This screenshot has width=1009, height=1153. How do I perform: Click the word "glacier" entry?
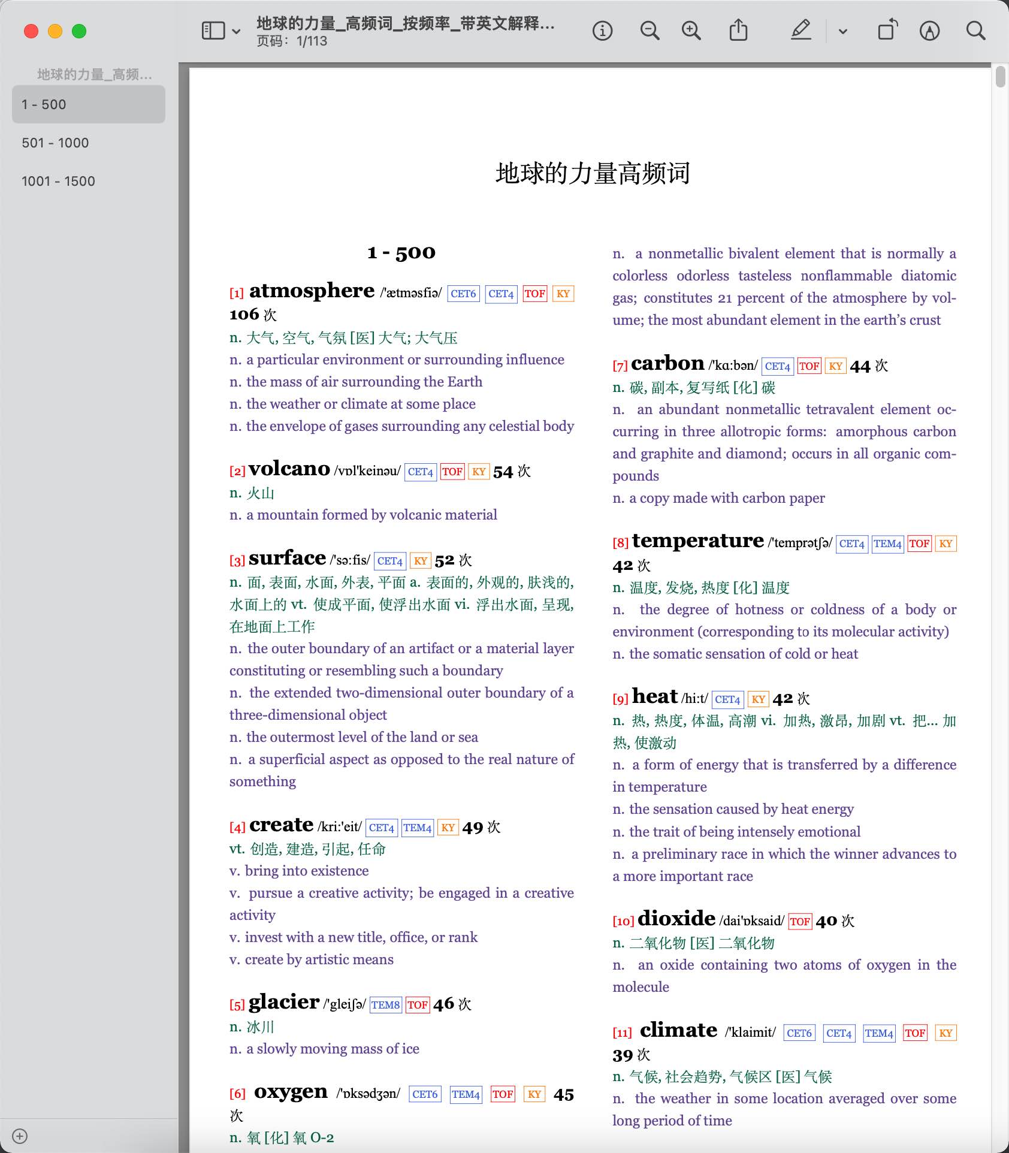coord(284,1003)
